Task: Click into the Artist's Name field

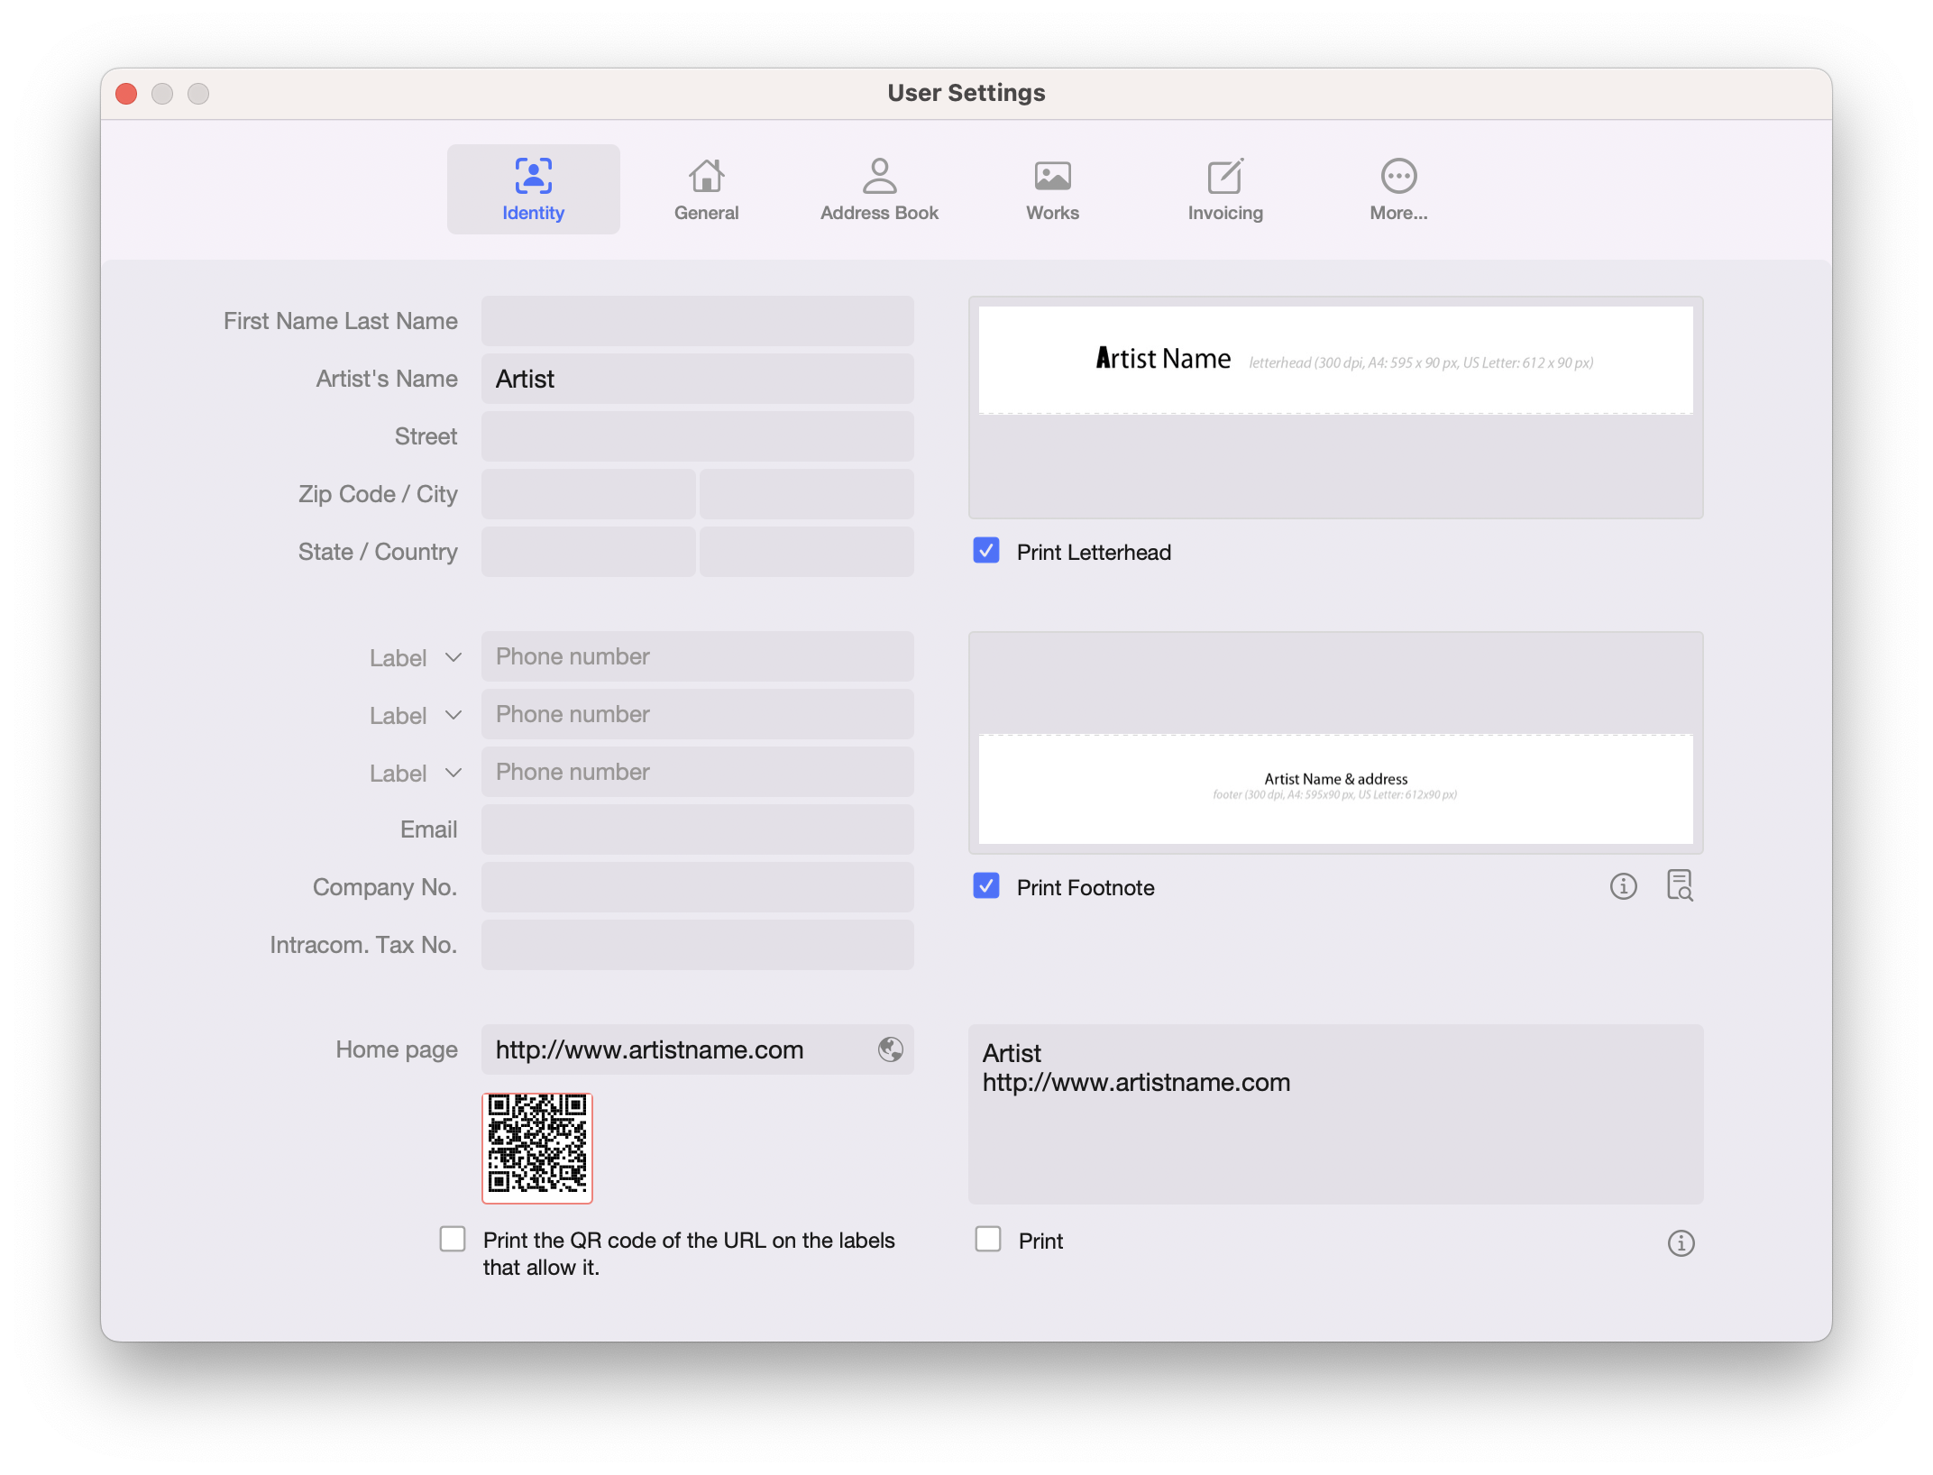Action: (697, 379)
